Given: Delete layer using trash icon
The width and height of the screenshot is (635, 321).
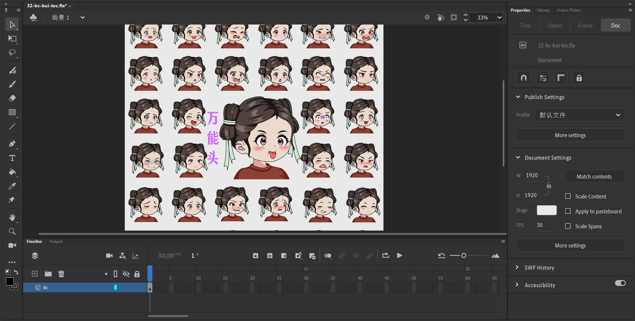Looking at the screenshot, I should [x=61, y=274].
